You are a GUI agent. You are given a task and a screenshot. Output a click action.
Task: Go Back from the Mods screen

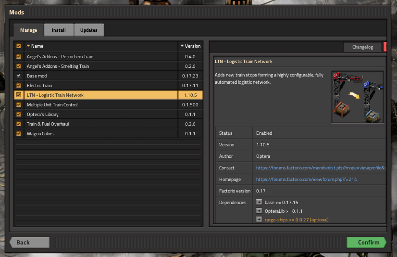click(x=30, y=243)
